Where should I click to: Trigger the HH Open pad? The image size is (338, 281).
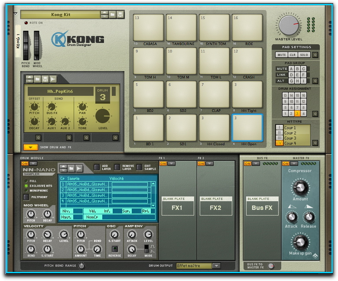[x=247, y=127]
